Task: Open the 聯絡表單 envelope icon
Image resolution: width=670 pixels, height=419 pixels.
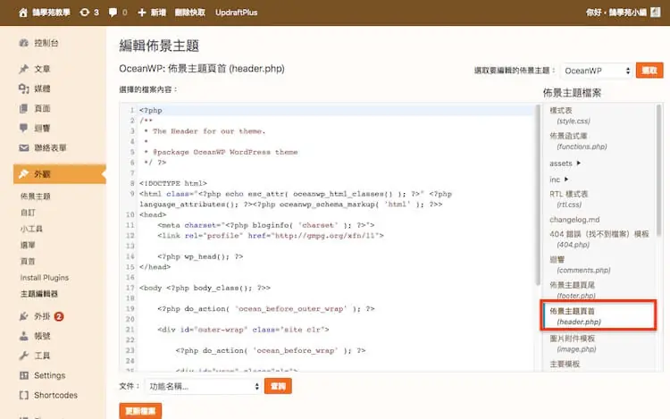Action: [24, 147]
